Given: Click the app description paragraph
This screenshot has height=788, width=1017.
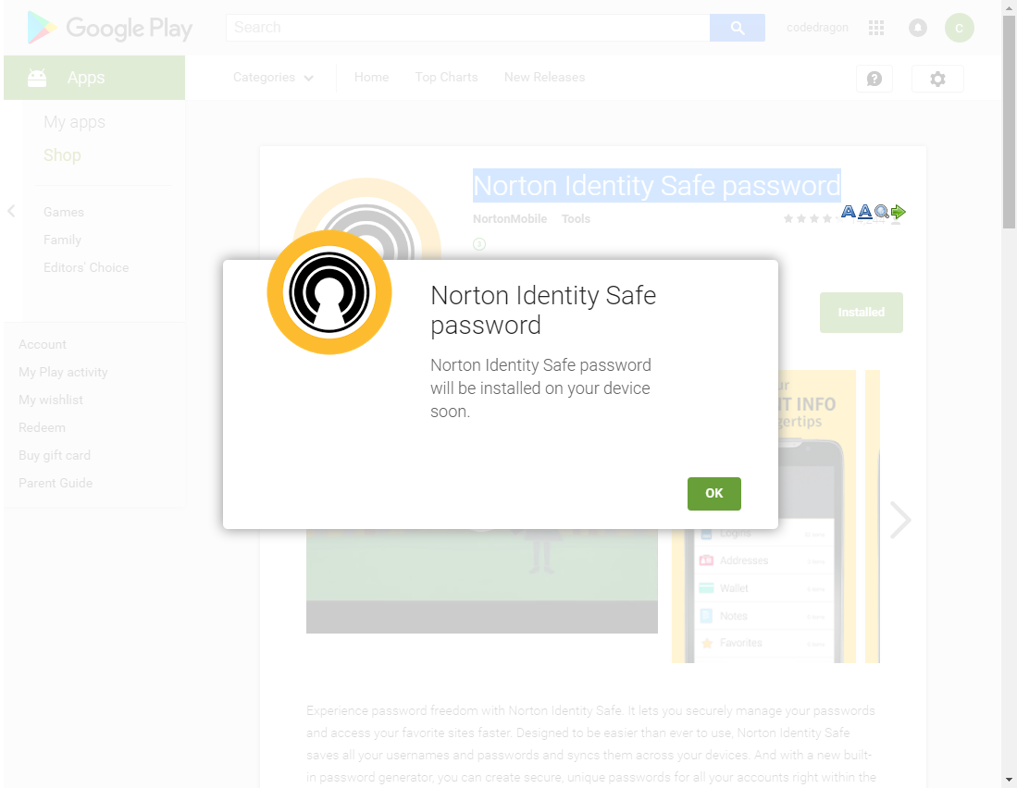Looking at the screenshot, I should click(591, 744).
